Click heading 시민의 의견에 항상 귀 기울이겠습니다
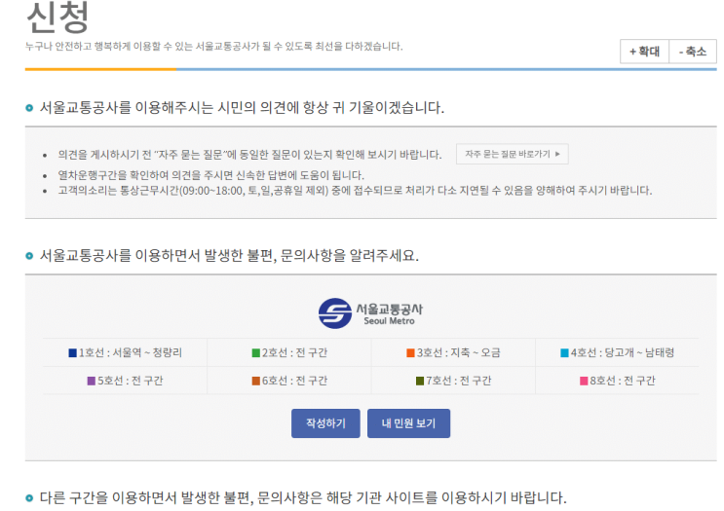 242,107
